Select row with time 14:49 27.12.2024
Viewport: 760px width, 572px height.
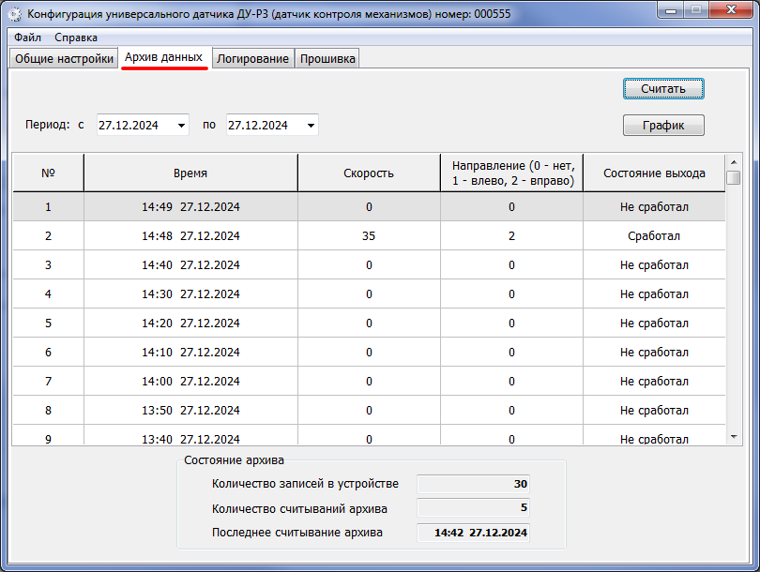(369, 207)
